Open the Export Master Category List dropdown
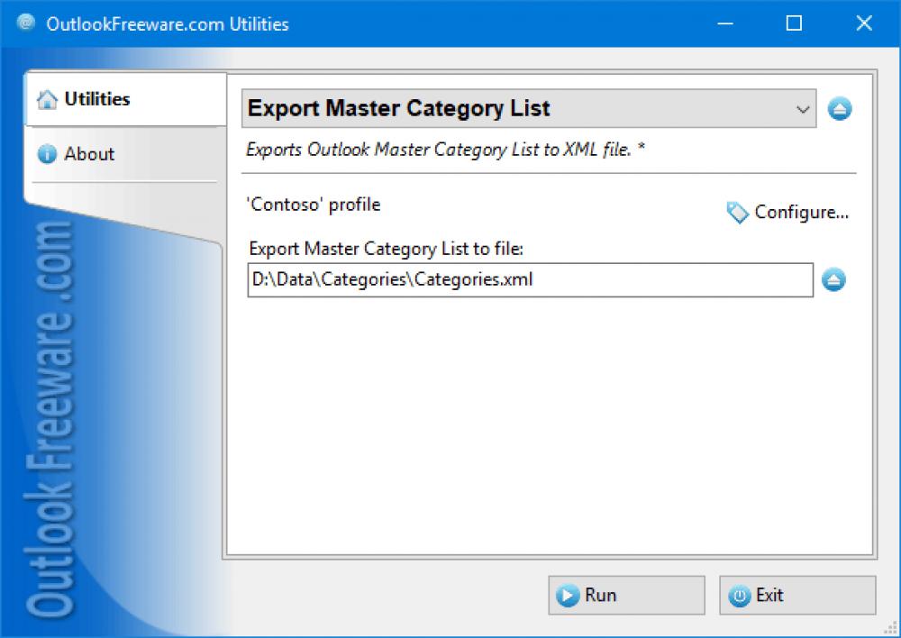The height and width of the screenshot is (638, 901). [x=532, y=108]
